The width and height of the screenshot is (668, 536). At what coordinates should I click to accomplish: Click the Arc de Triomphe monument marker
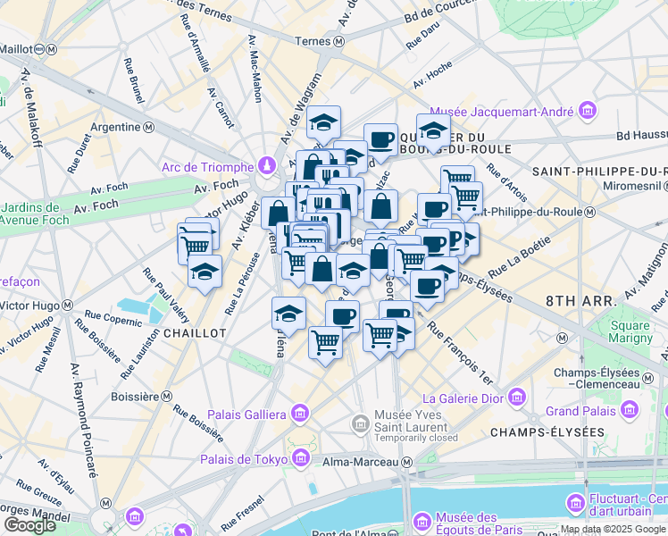pos(269,166)
